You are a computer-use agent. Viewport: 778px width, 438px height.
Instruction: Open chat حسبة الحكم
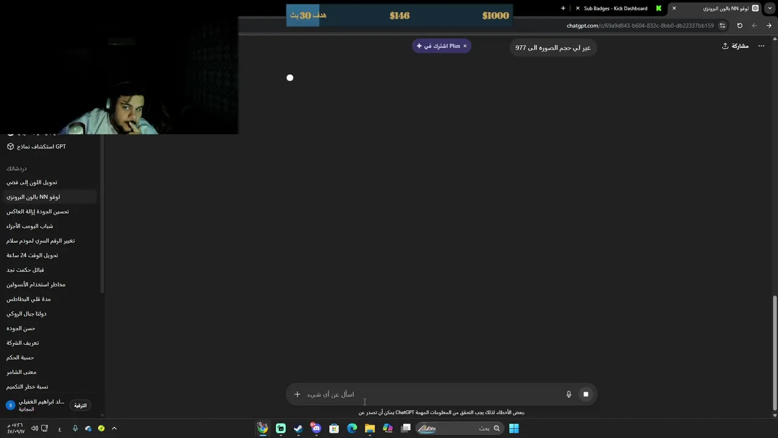(x=20, y=358)
